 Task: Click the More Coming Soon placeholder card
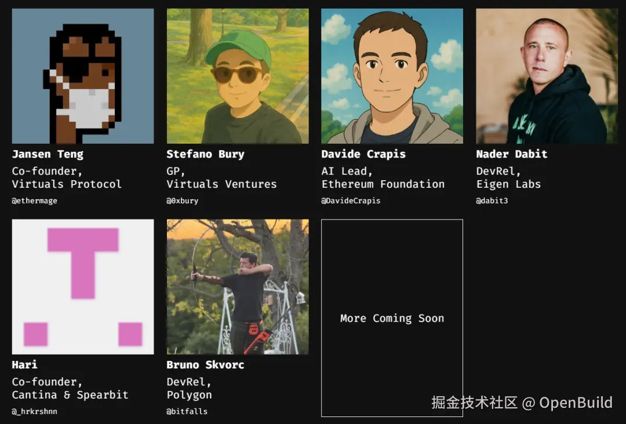pos(392,318)
